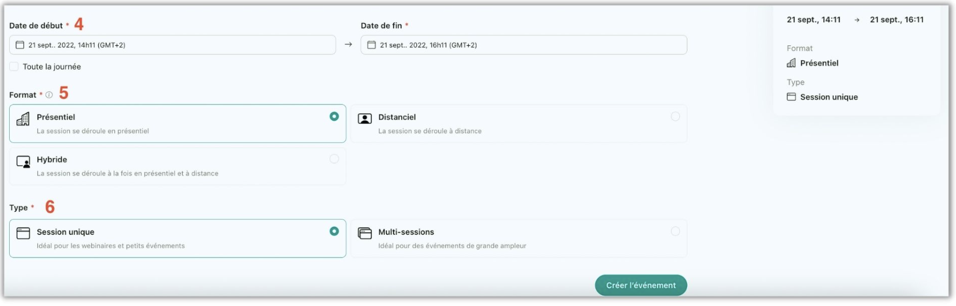Image resolution: width=956 pixels, height=306 pixels.
Task: Select the Hybride radio button
Action: [334, 159]
